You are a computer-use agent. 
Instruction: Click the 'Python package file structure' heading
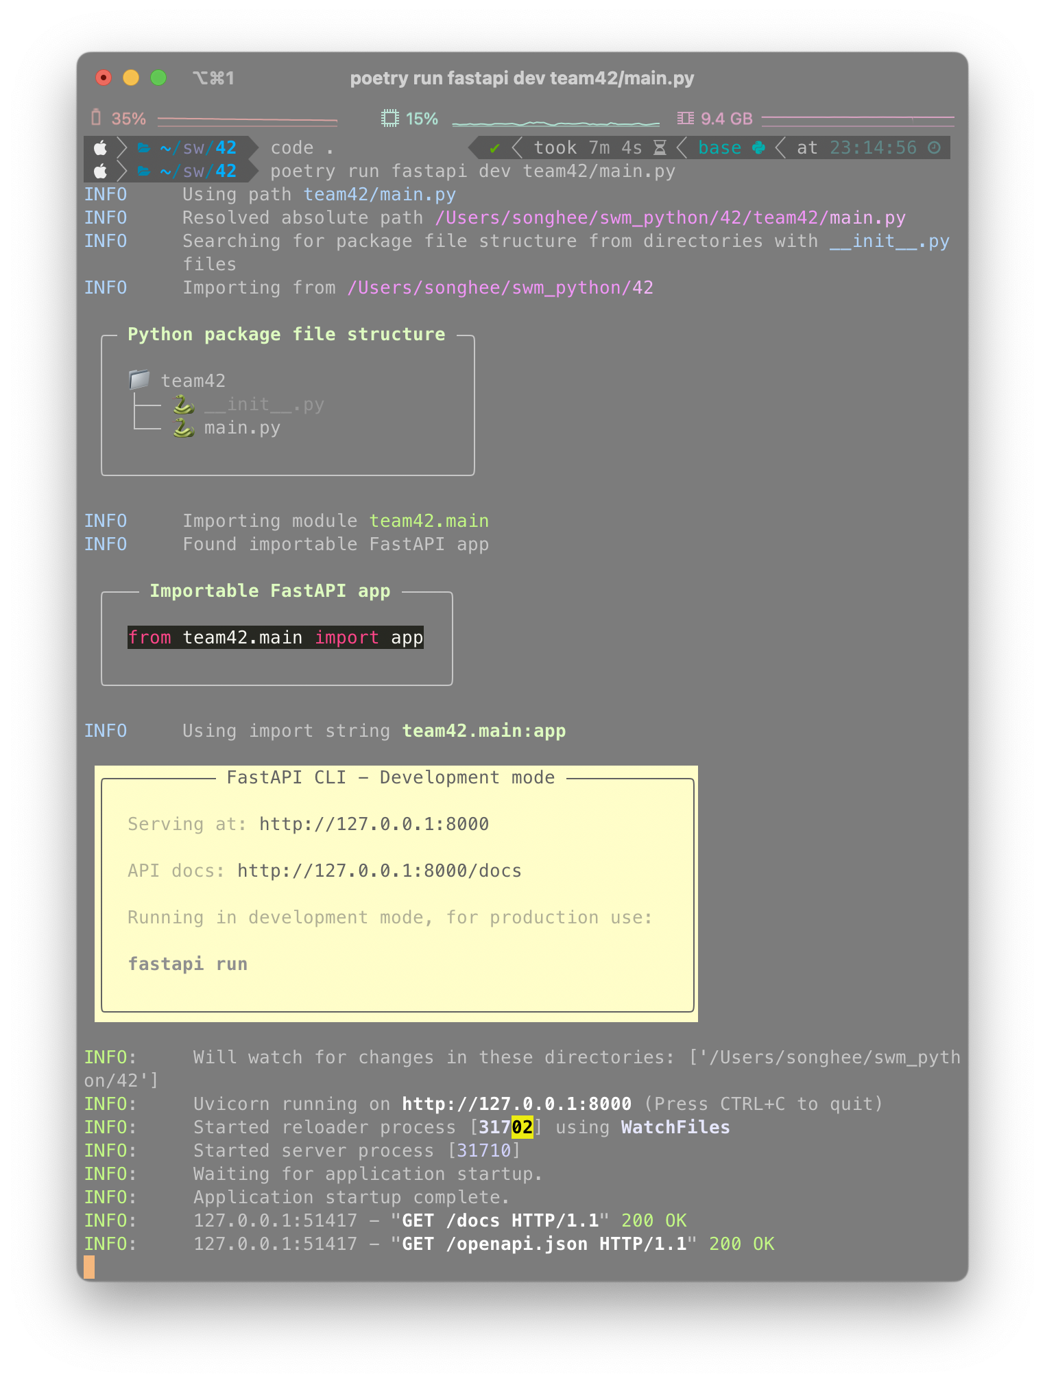pos(286,334)
